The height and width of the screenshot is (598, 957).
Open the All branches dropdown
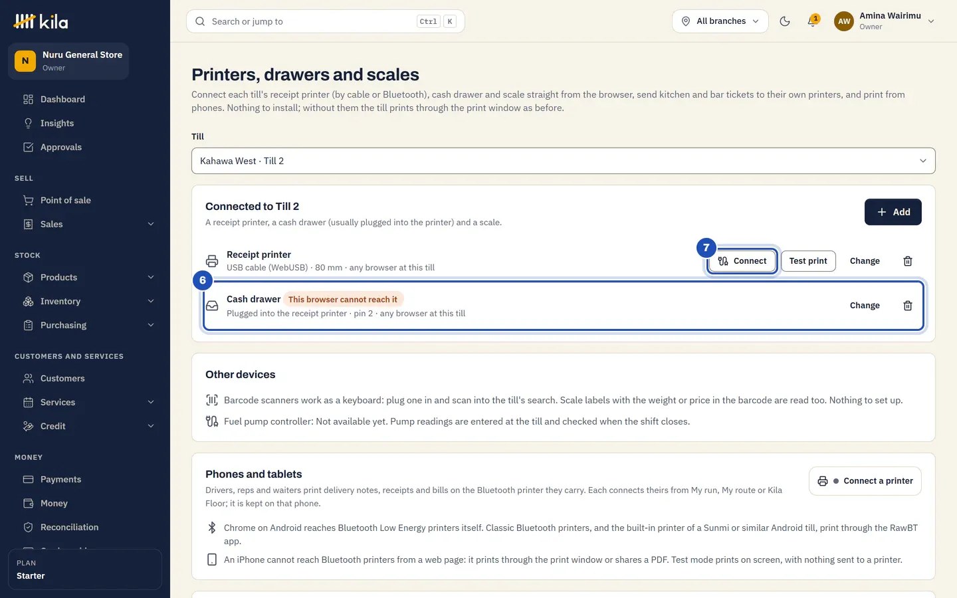[x=720, y=21]
